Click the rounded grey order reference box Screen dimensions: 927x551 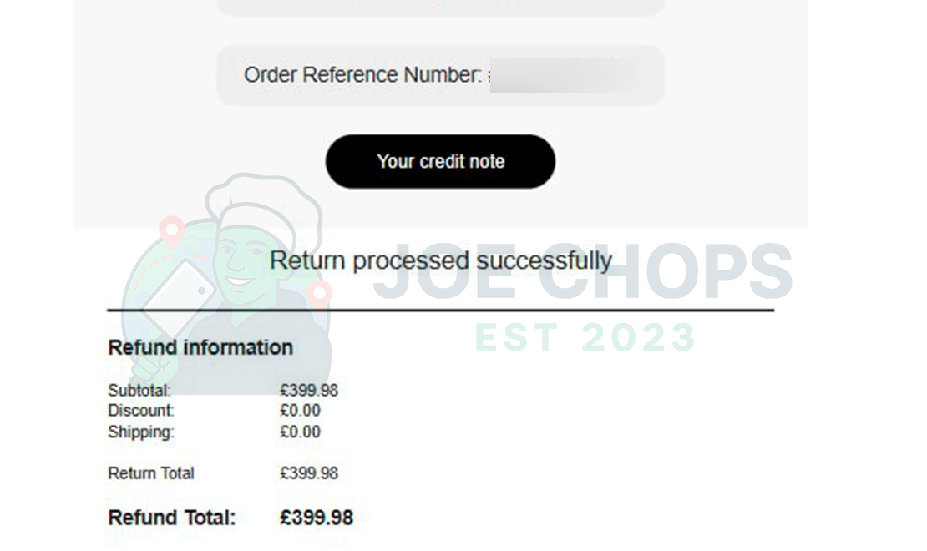440,76
